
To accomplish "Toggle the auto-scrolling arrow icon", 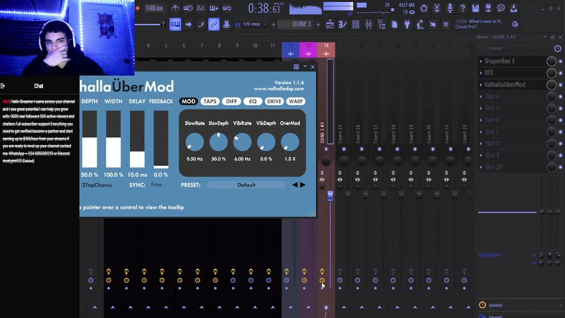I will [188, 24].
